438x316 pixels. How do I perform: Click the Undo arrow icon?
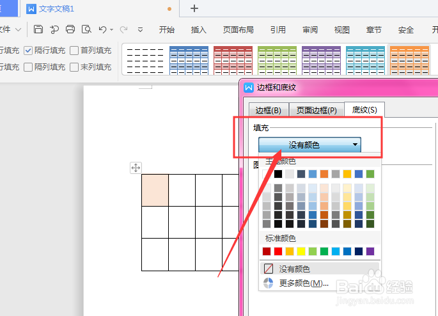point(102,29)
